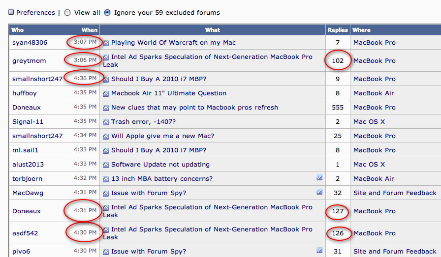The height and width of the screenshot is (257, 441).
Task: Open the Preferences link
Action: (35, 13)
